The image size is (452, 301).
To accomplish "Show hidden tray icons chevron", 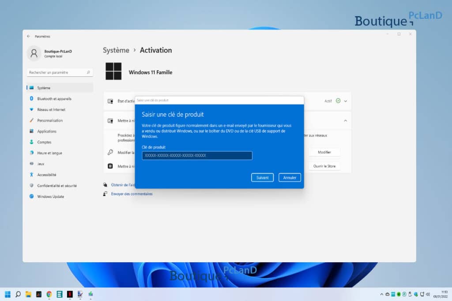I will pos(382,294).
